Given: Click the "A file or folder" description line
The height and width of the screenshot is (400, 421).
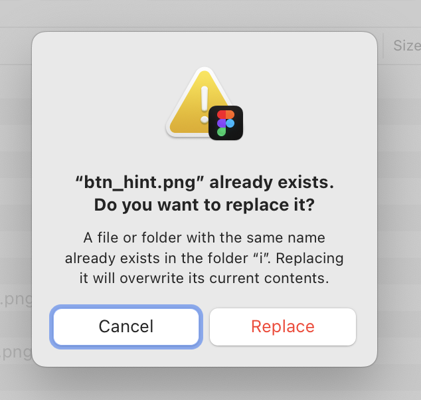Looking at the screenshot, I should point(204,237).
